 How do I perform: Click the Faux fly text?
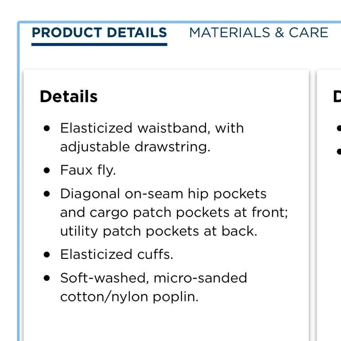point(88,170)
